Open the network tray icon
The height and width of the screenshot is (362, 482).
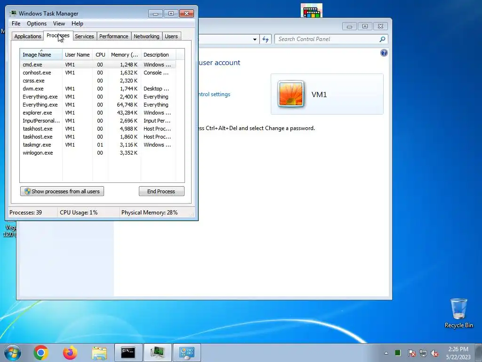click(x=423, y=353)
